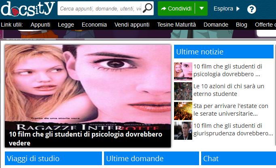
Task: Click the magnifying glass search icon
Action: click(x=148, y=8)
